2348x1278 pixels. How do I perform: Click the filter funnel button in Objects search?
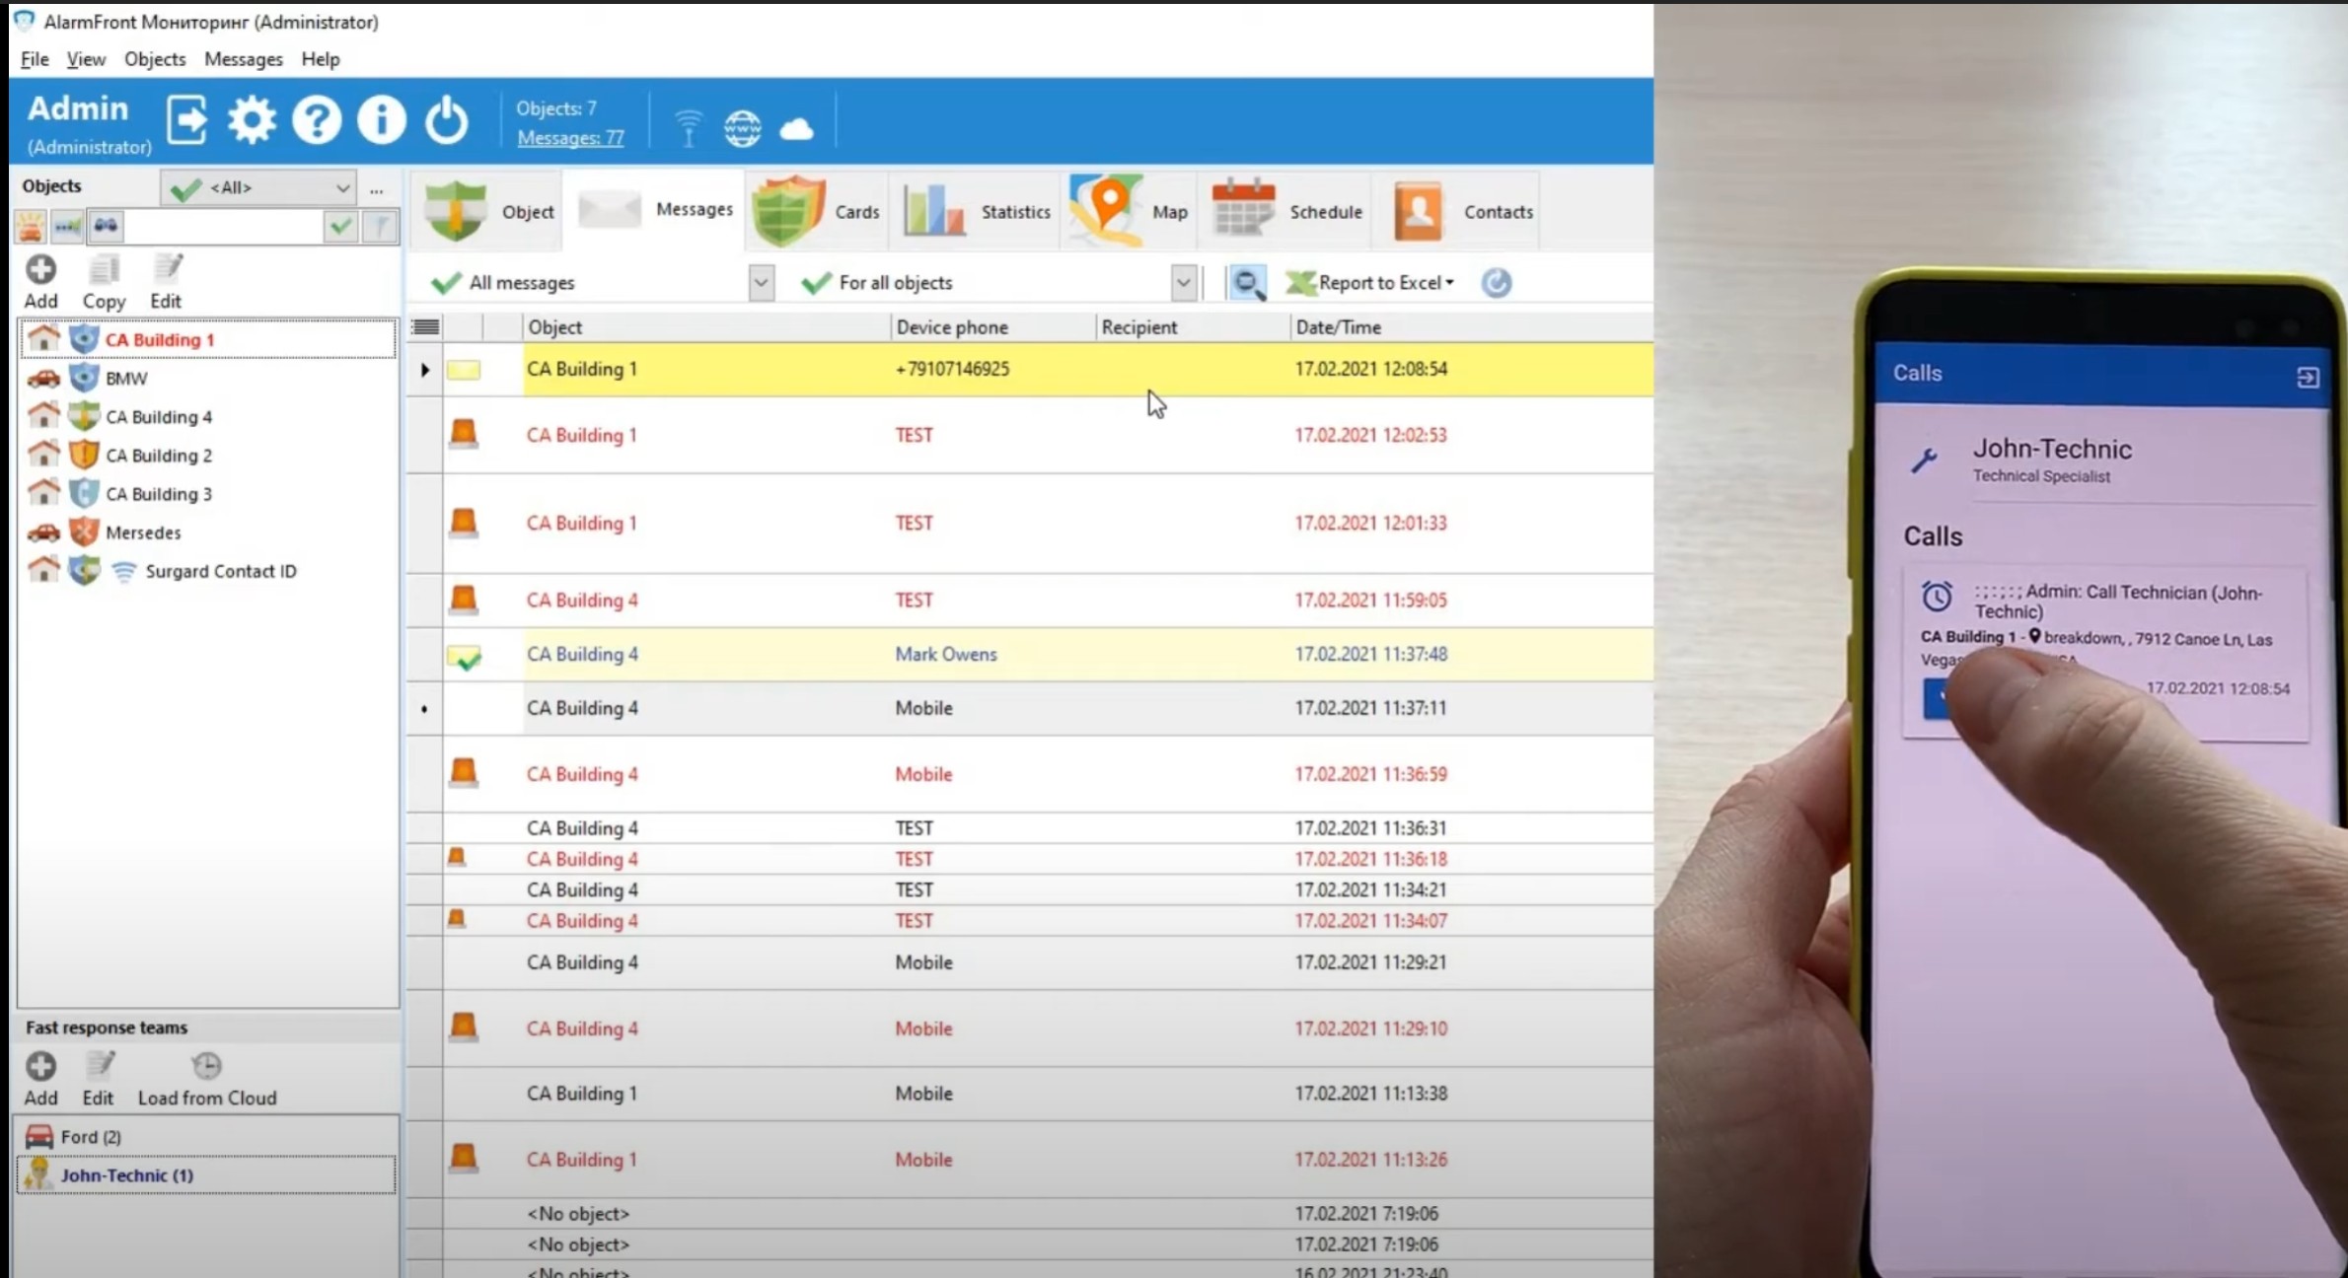[380, 227]
